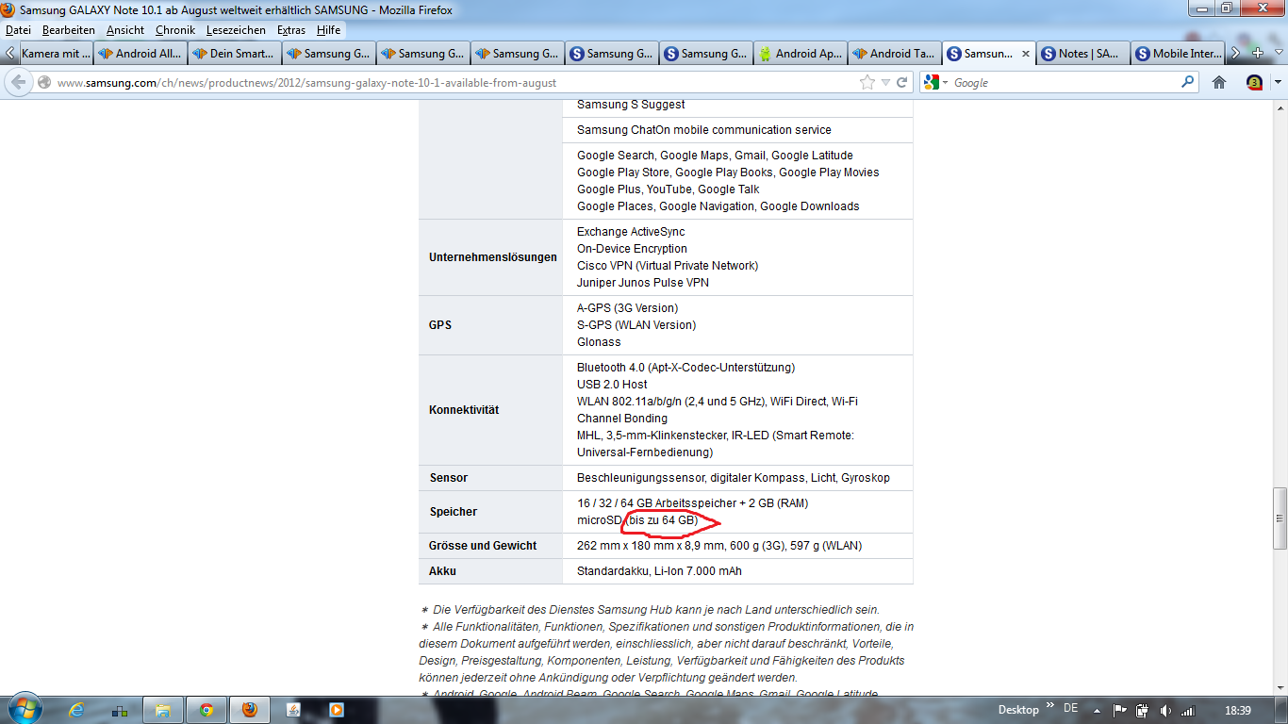Screen dimensions: 1288x724
Task: Open the media player taskbar icon
Action: tap(337, 710)
